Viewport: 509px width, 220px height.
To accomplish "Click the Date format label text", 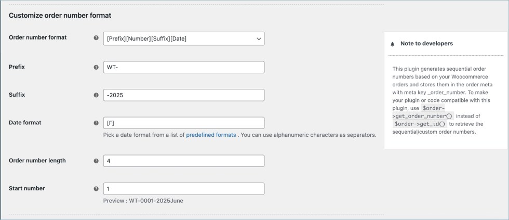I will click(25, 123).
